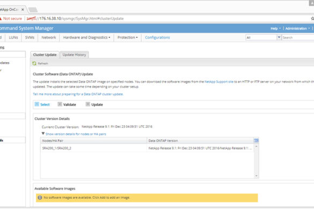Click the Validate step label
This screenshot has height=209, width=314.
(69, 104)
